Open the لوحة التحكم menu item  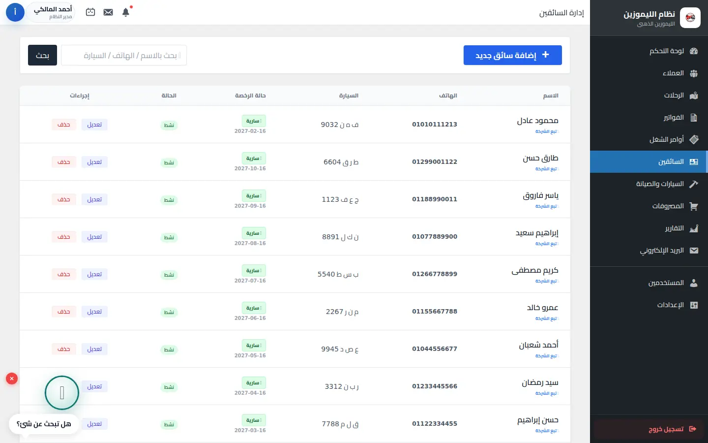(649, 51)
